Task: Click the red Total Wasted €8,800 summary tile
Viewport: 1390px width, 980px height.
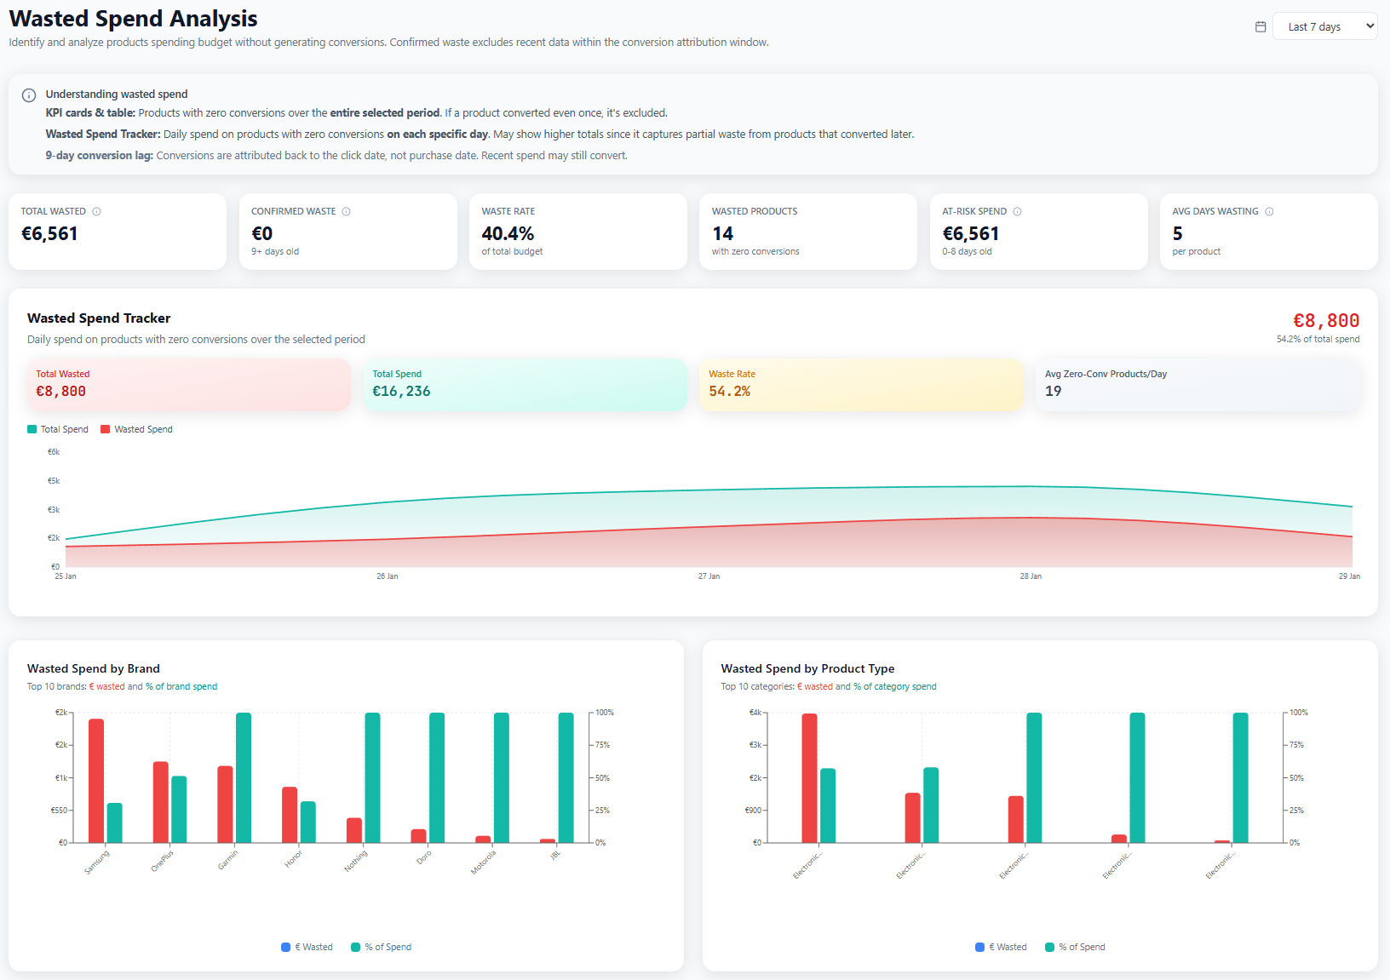Action: (x=188, y=385)
